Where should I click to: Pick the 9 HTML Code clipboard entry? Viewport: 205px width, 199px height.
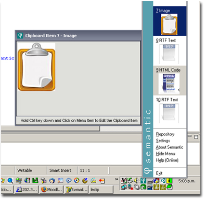click(170, 80)
